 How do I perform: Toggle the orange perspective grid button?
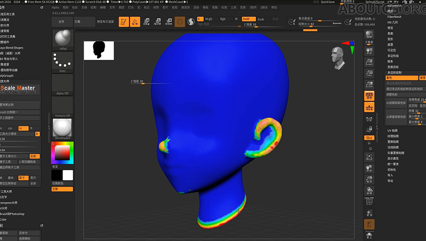pyautogui.click(x=369, y=96)
